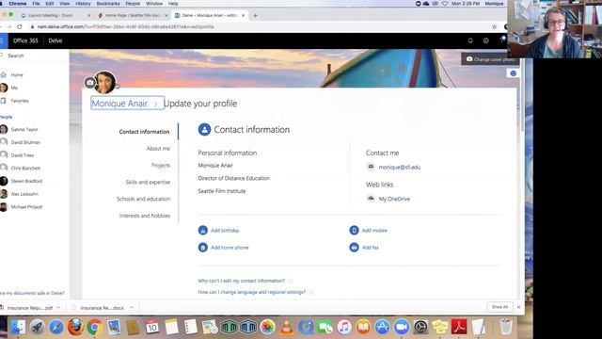The image size is (602, 339).
Task: Switch to the Home Page Seattle Film tab
Action: coord(133,15)
